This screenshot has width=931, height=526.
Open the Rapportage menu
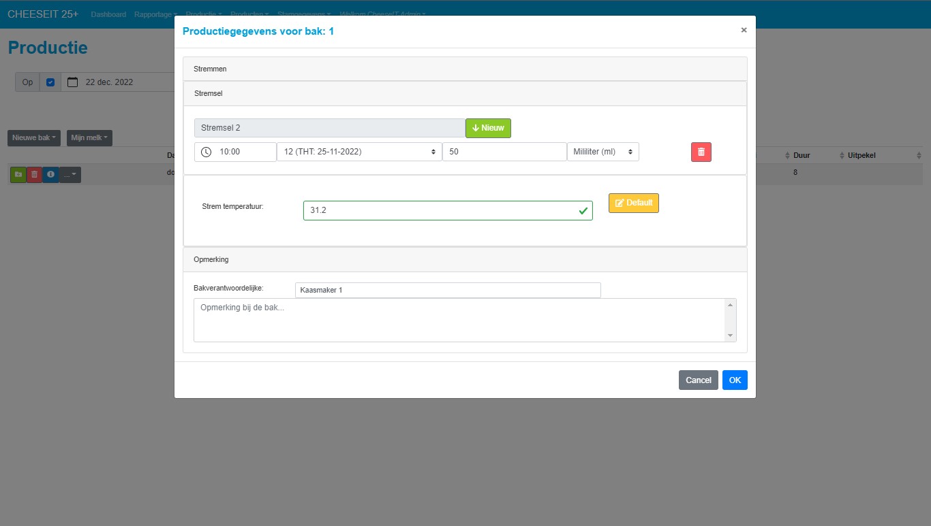155,14
